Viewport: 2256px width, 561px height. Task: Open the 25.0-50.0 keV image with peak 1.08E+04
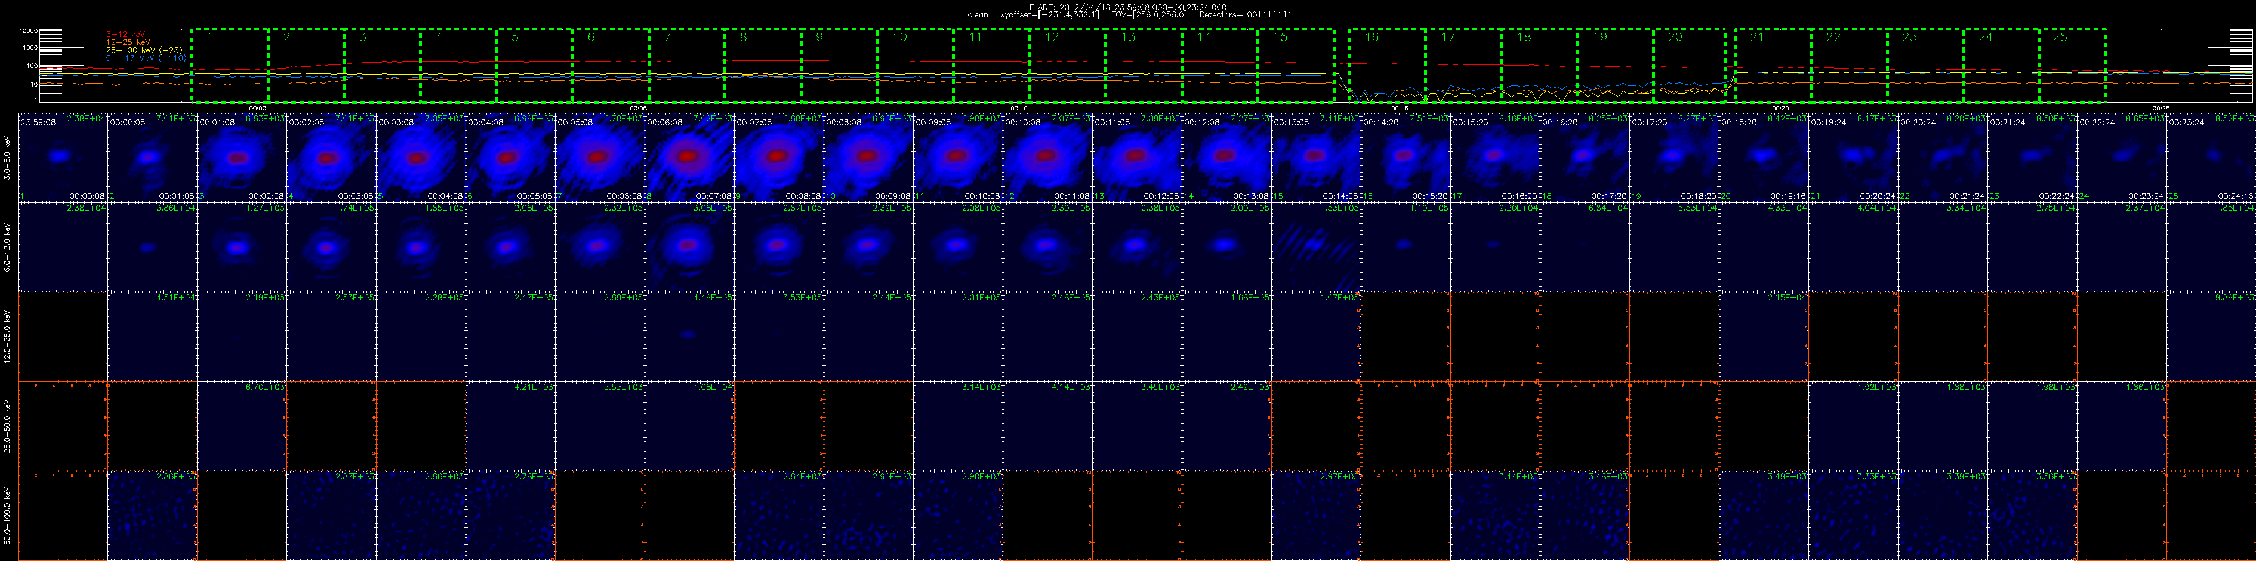pos(688,426)
